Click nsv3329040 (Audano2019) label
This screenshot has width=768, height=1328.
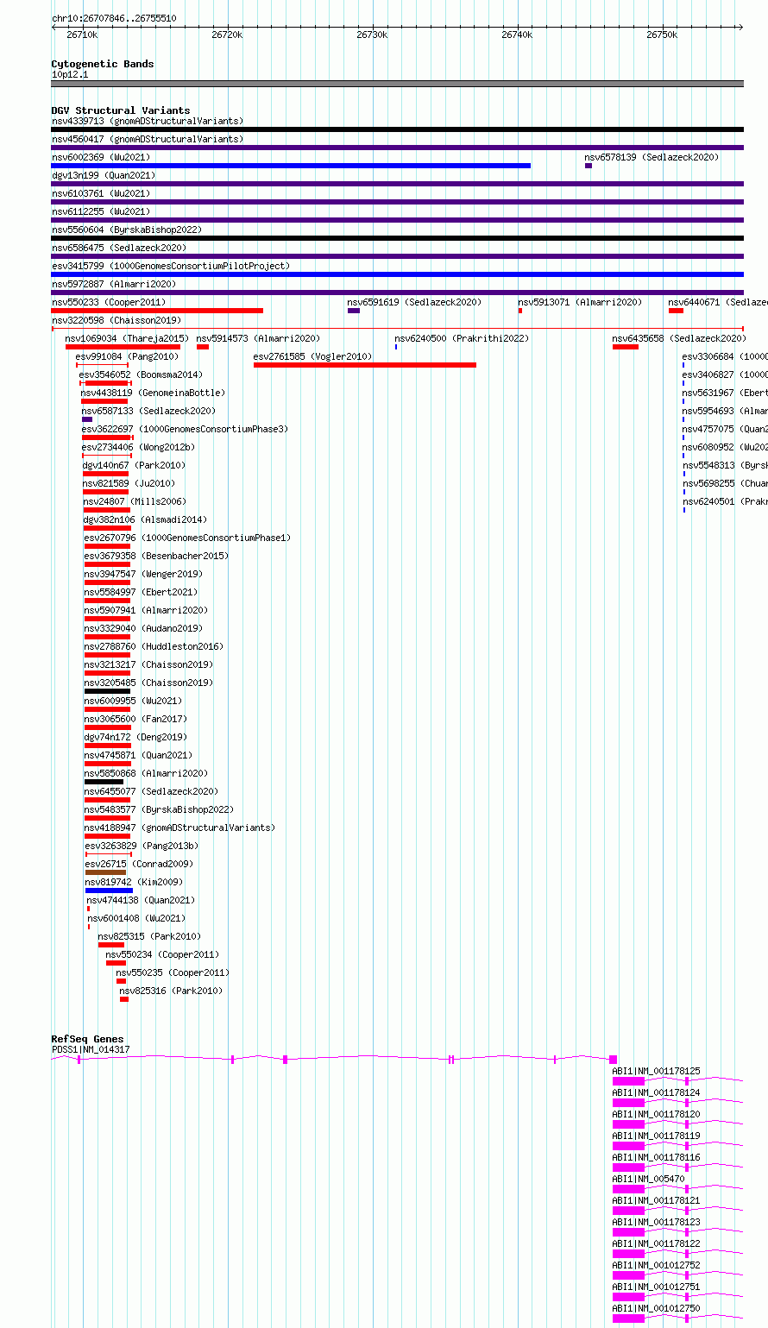tap(143, 628)
